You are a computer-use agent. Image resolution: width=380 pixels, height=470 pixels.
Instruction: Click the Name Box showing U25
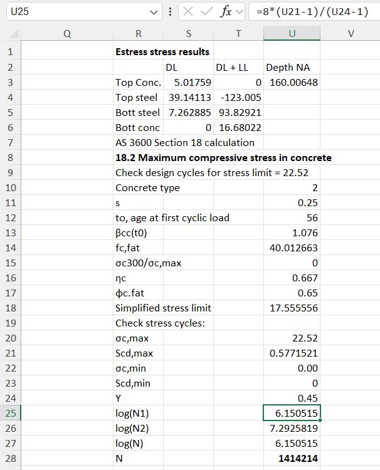pos(75,12)
